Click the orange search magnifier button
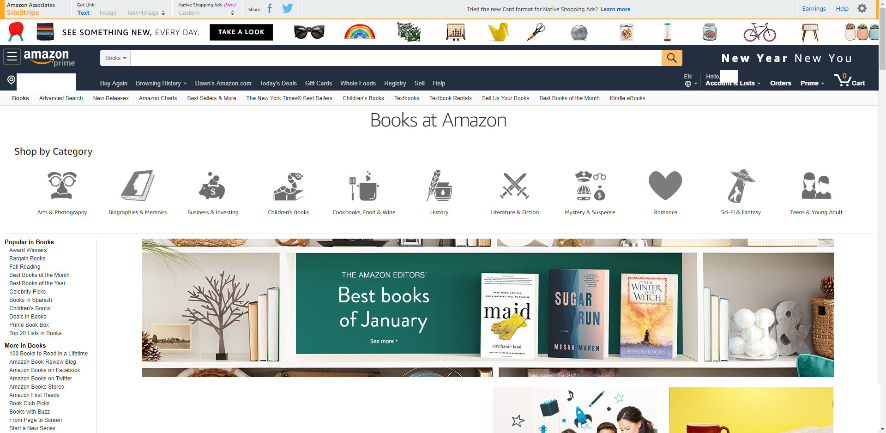 click(672, 58)
